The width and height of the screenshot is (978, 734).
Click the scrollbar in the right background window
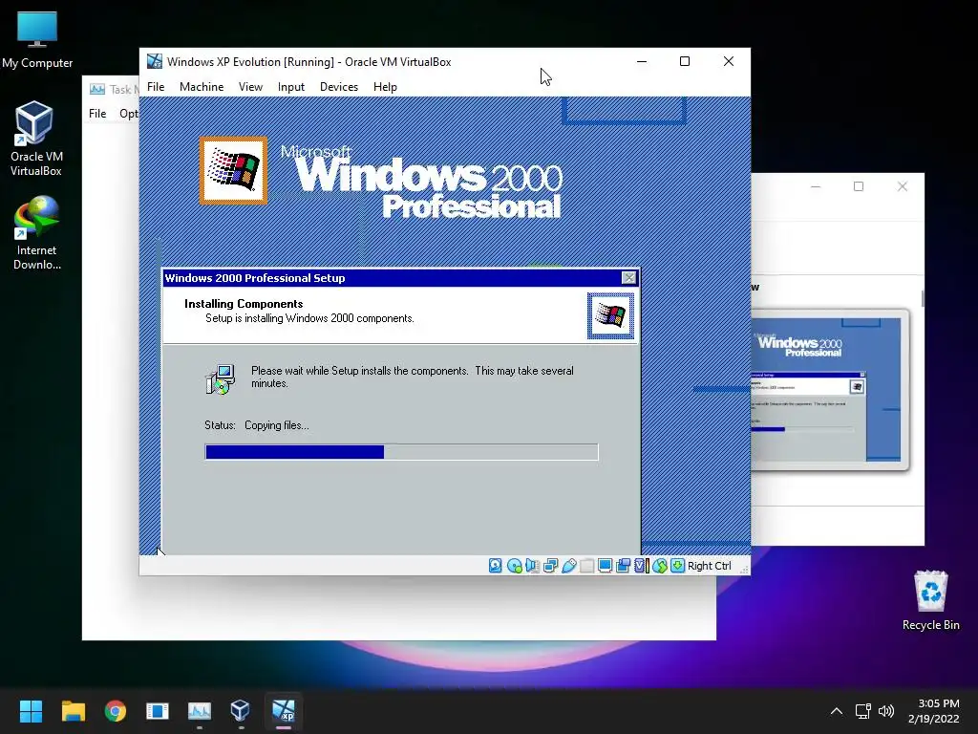click(x=922, y=298)
